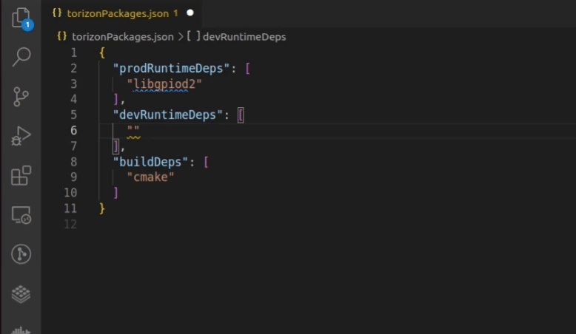Click the unsaved dot on torizonPackages.json tab

pos(190,13)
